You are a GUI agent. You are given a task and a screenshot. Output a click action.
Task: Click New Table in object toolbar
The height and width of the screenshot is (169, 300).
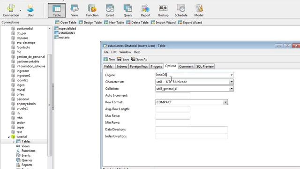114,23
